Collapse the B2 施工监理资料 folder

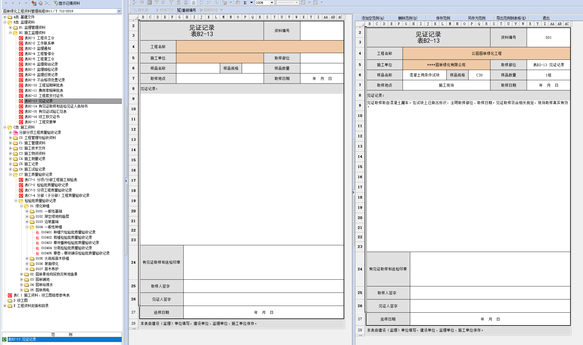pos(10,33)
